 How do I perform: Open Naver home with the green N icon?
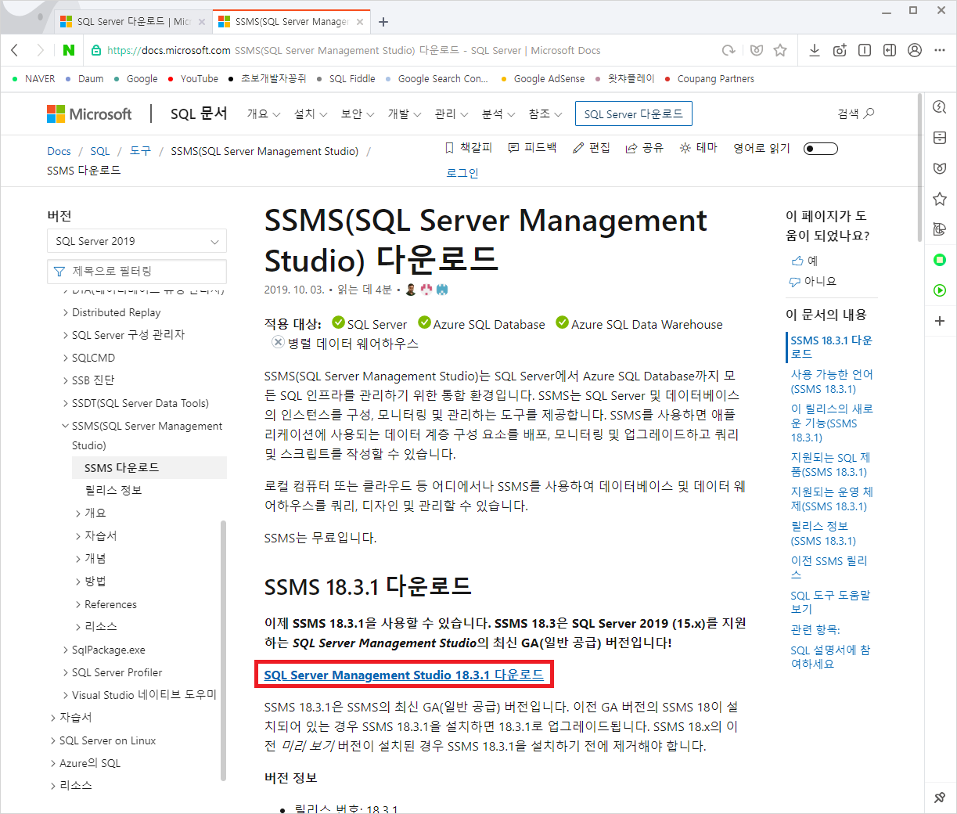tap(69, 50)
